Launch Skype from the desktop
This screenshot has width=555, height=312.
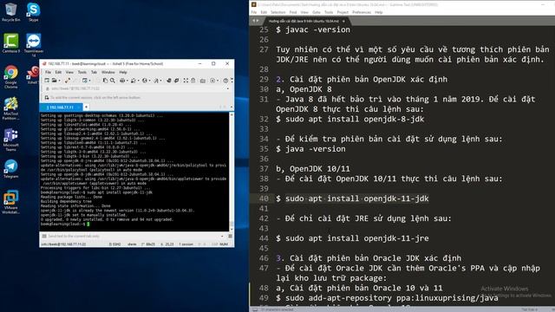coord(33,11)
